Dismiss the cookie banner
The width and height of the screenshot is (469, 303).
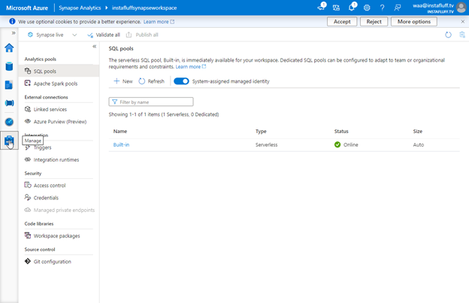tap(463, 22)
